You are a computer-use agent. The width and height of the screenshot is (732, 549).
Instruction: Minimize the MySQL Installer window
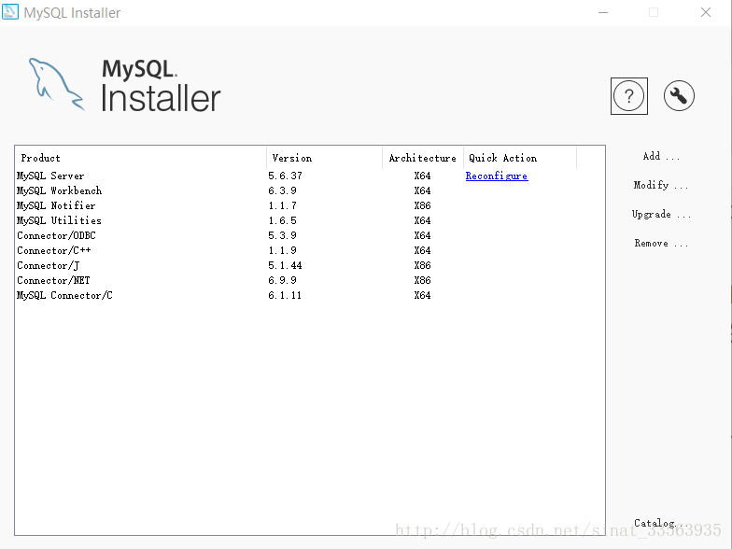(603, 13)
